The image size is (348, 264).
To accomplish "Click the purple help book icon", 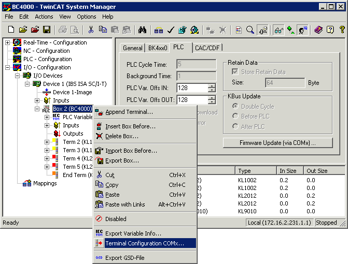I will pyautogui.click(x=318, y=30).
